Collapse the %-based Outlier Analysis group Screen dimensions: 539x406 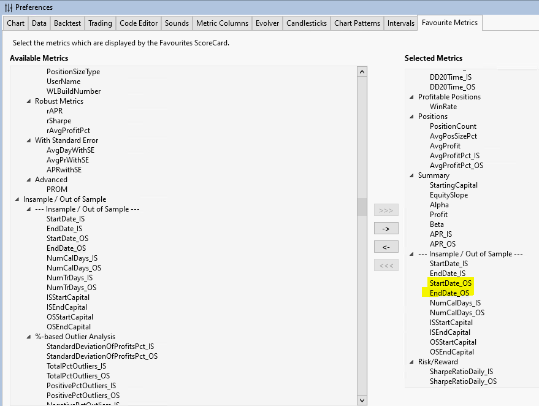point(29,337)
